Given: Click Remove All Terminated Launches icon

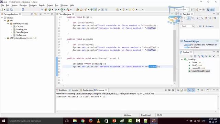Looking at the screenshot, I should pos(173,90).
